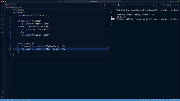The width and height of the screenshot is (180, 101).
Task: Open the Source Control view
Action: (2, 15)
